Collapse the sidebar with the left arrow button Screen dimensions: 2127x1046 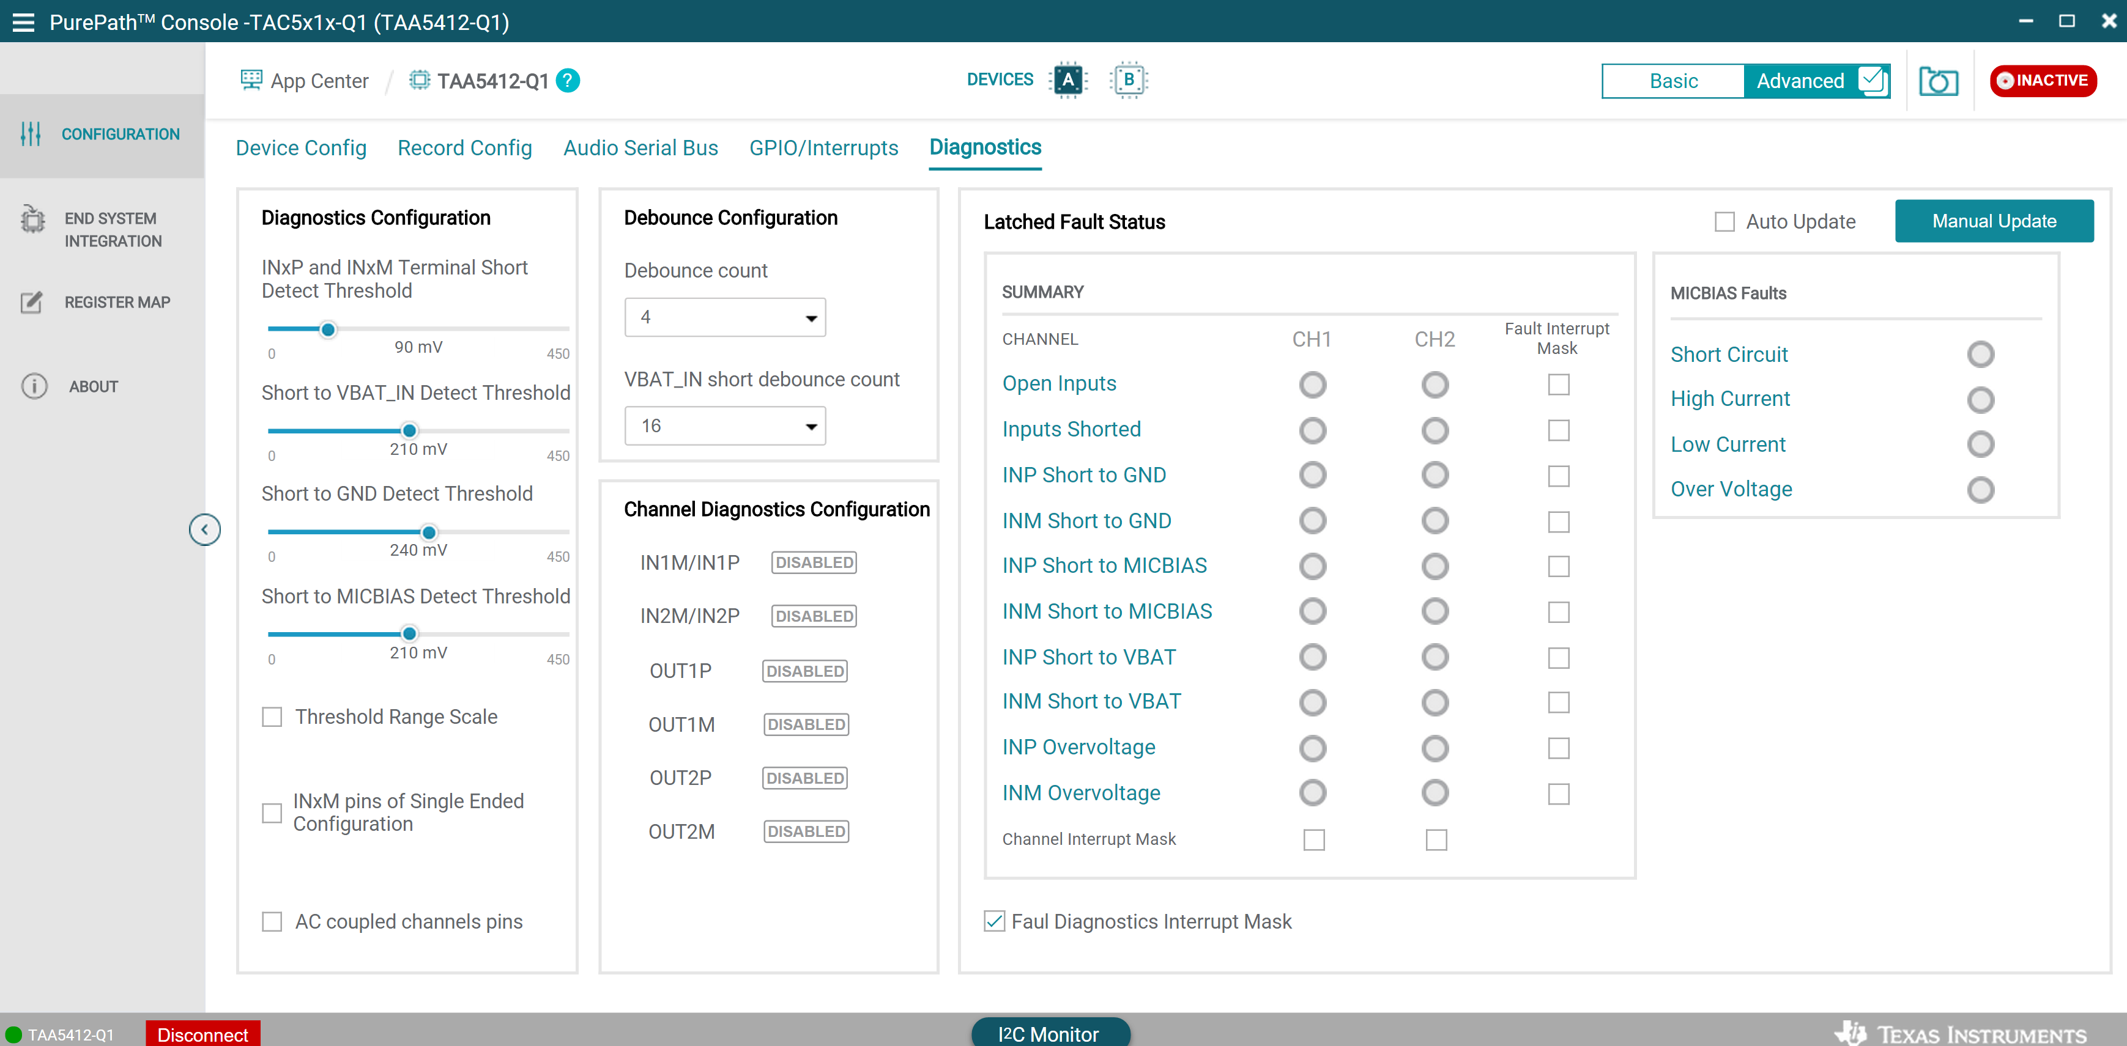coord(204,529)
